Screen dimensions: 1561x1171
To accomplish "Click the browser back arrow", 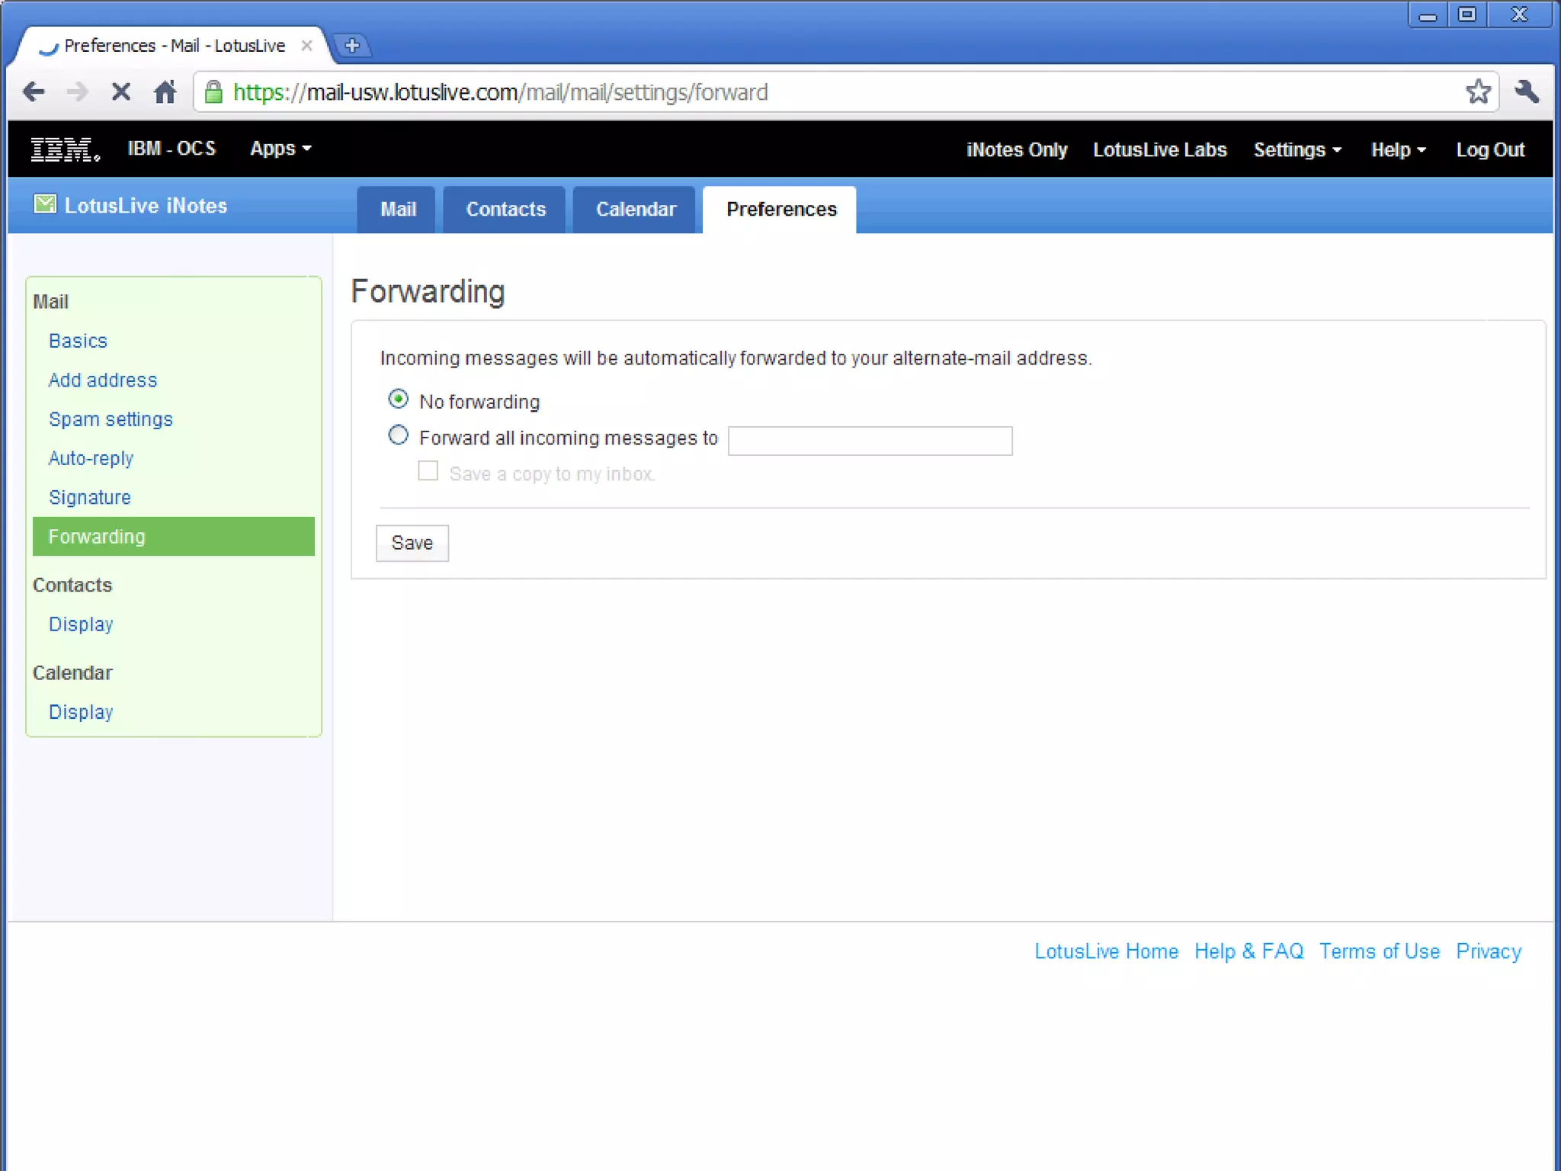I will point(34,92).
